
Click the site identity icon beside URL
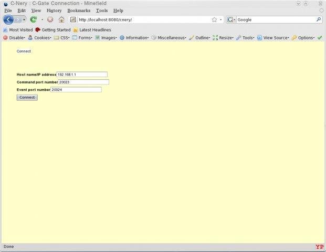[73, 19]
